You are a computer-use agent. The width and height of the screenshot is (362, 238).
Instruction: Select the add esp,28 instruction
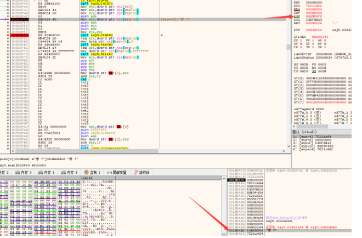[90, 76]
